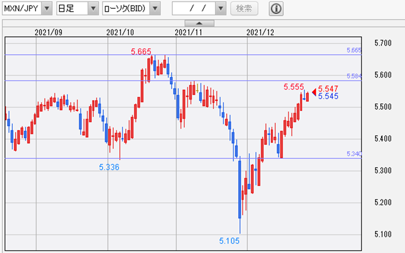This screenshot has width=405, height=253.
Task: Click the 2021/09 date axis label
Action: click(48, 32)
